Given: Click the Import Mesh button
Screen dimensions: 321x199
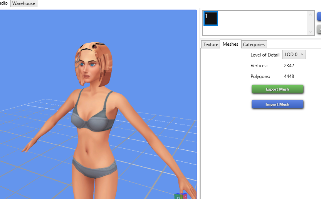Looking at the screenshot, I should pyautogui.click(x=277, y=104).
